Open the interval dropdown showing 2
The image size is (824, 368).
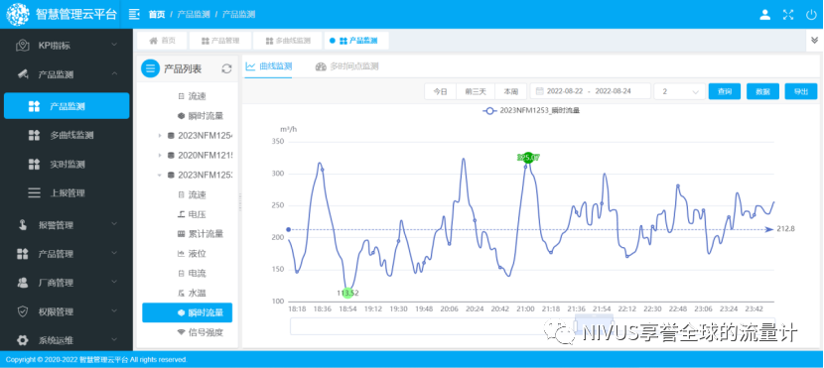point(679,91)
